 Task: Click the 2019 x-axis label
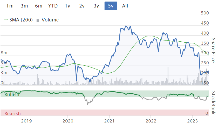[26, 121]
